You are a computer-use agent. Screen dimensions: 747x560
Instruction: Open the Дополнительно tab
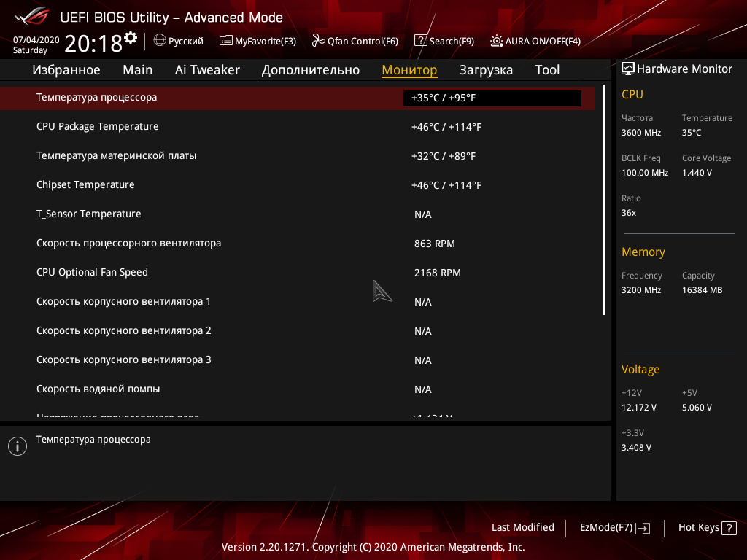(x=311, y=70)
